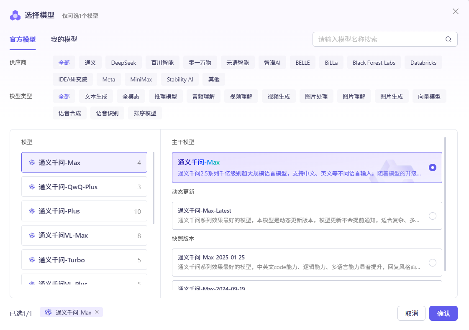Open the 通义千问-QwQ-Plus model group

coord(85,187)
